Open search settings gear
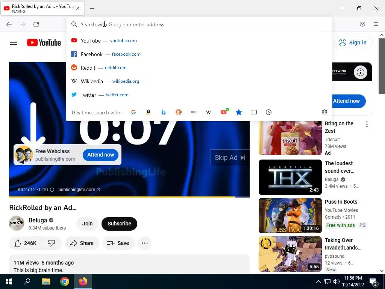385x289 pixels. [x=324, y=112]
